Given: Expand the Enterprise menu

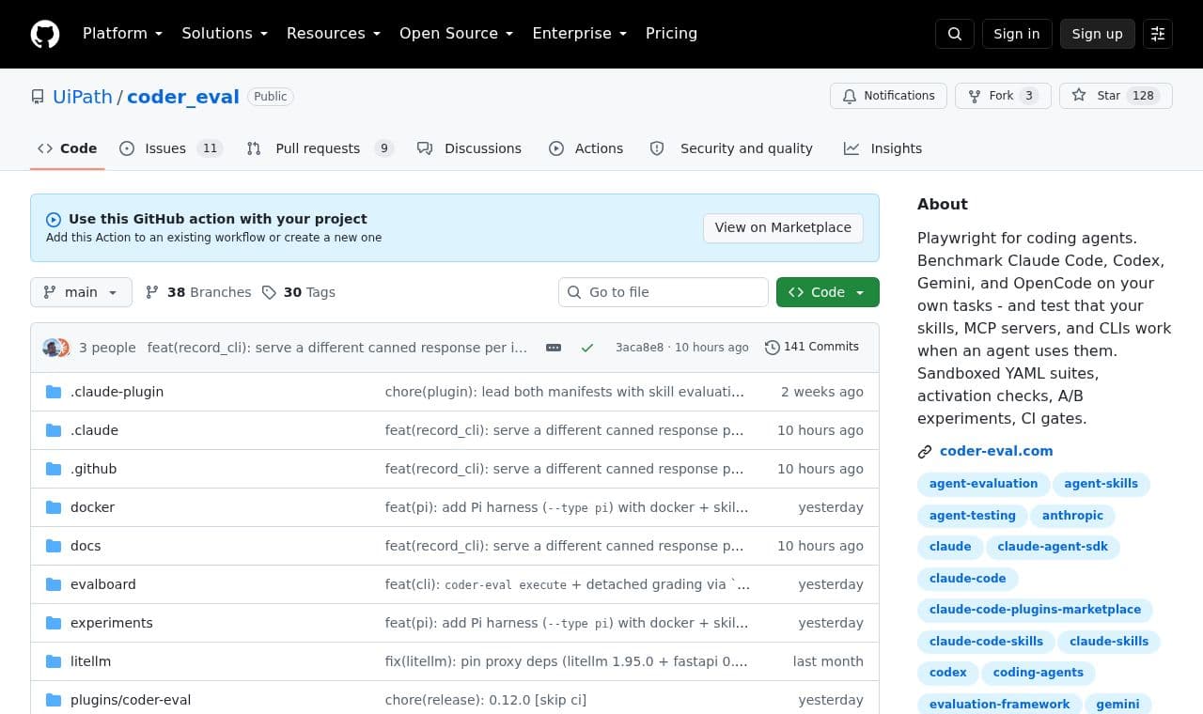Looking at the screenshot, I should click(579, 34).
